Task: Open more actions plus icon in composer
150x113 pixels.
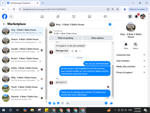Action: pyautogui.click(x=50, y=103)
